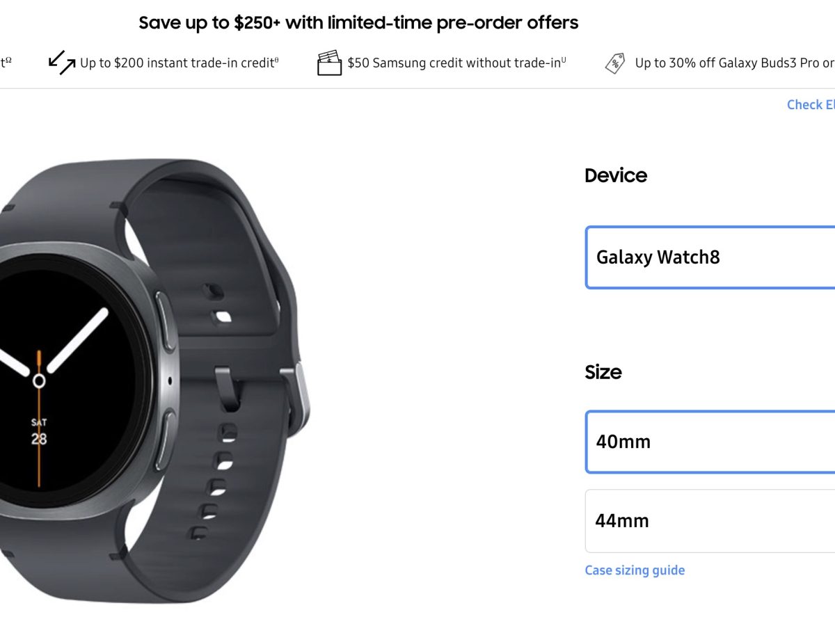Switch to the 44mm size option

coord(710,521)
